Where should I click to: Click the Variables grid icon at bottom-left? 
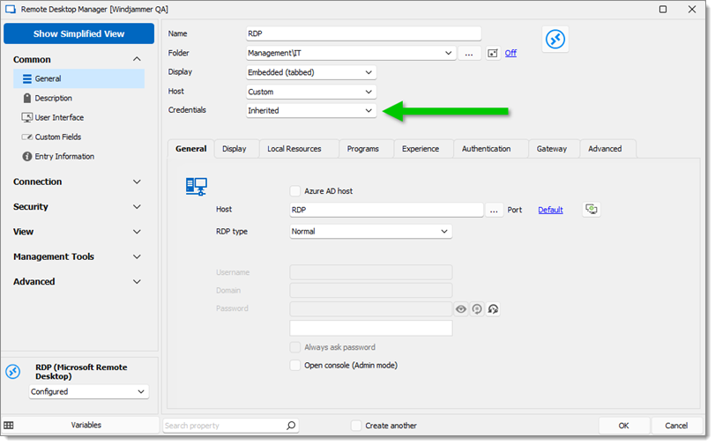click(x=9, y=426)
